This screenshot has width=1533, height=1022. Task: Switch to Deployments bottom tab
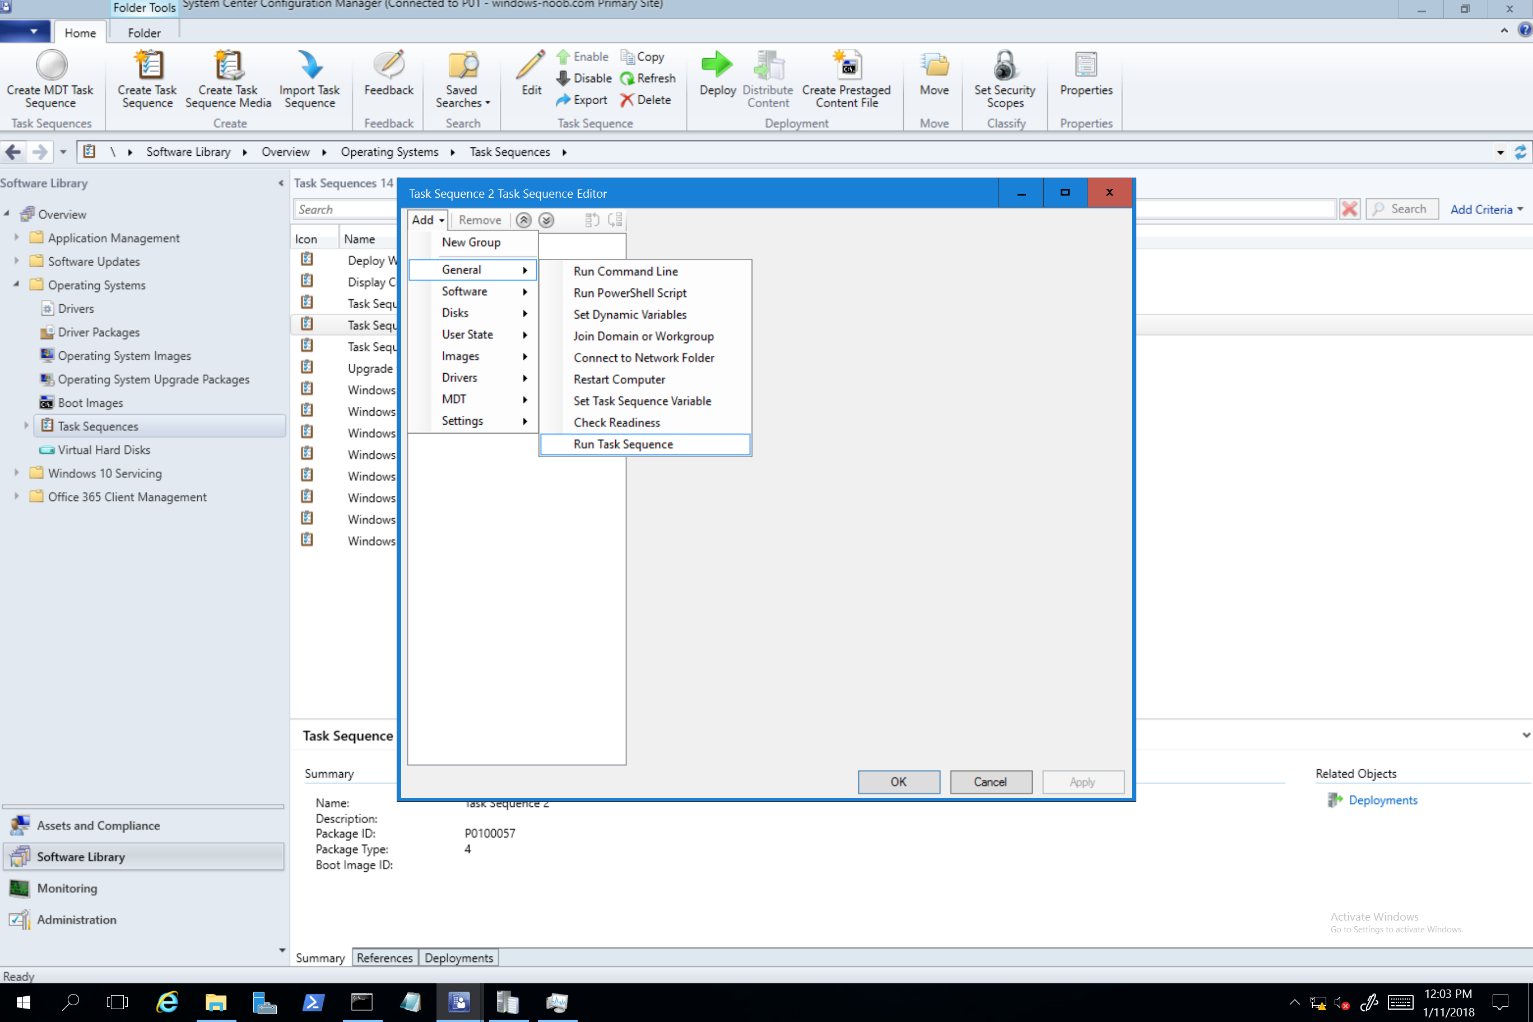point(459,958)
